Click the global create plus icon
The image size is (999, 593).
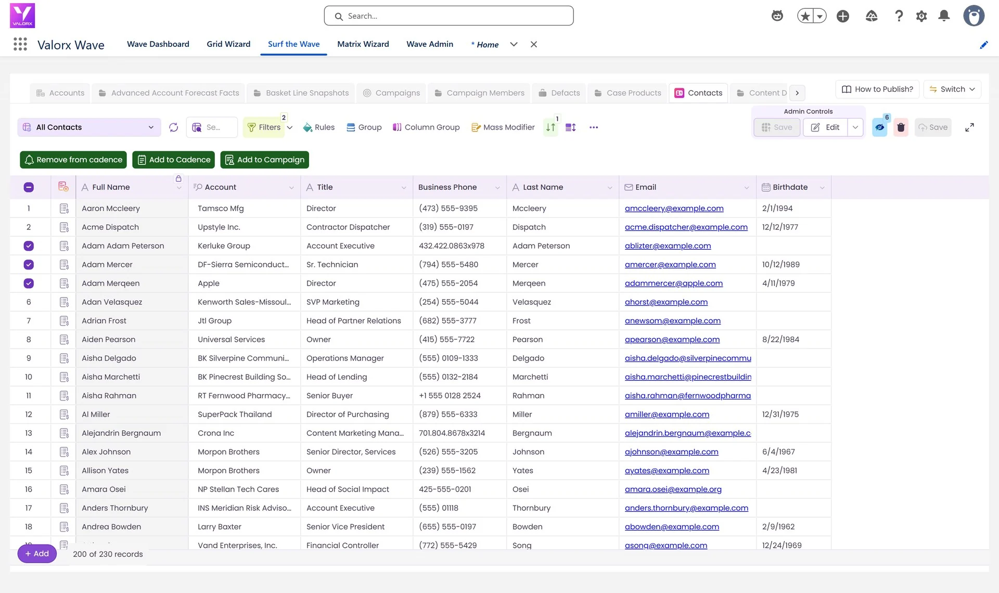point(843,16)
